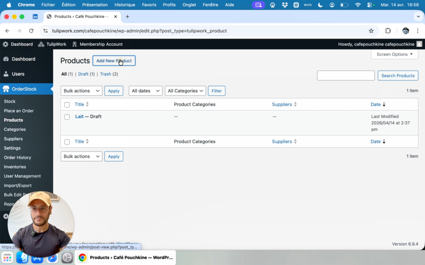This screenshot has width=425, height=265.
Task: Bookmark this page with the star icon
Action: (371, 31)
